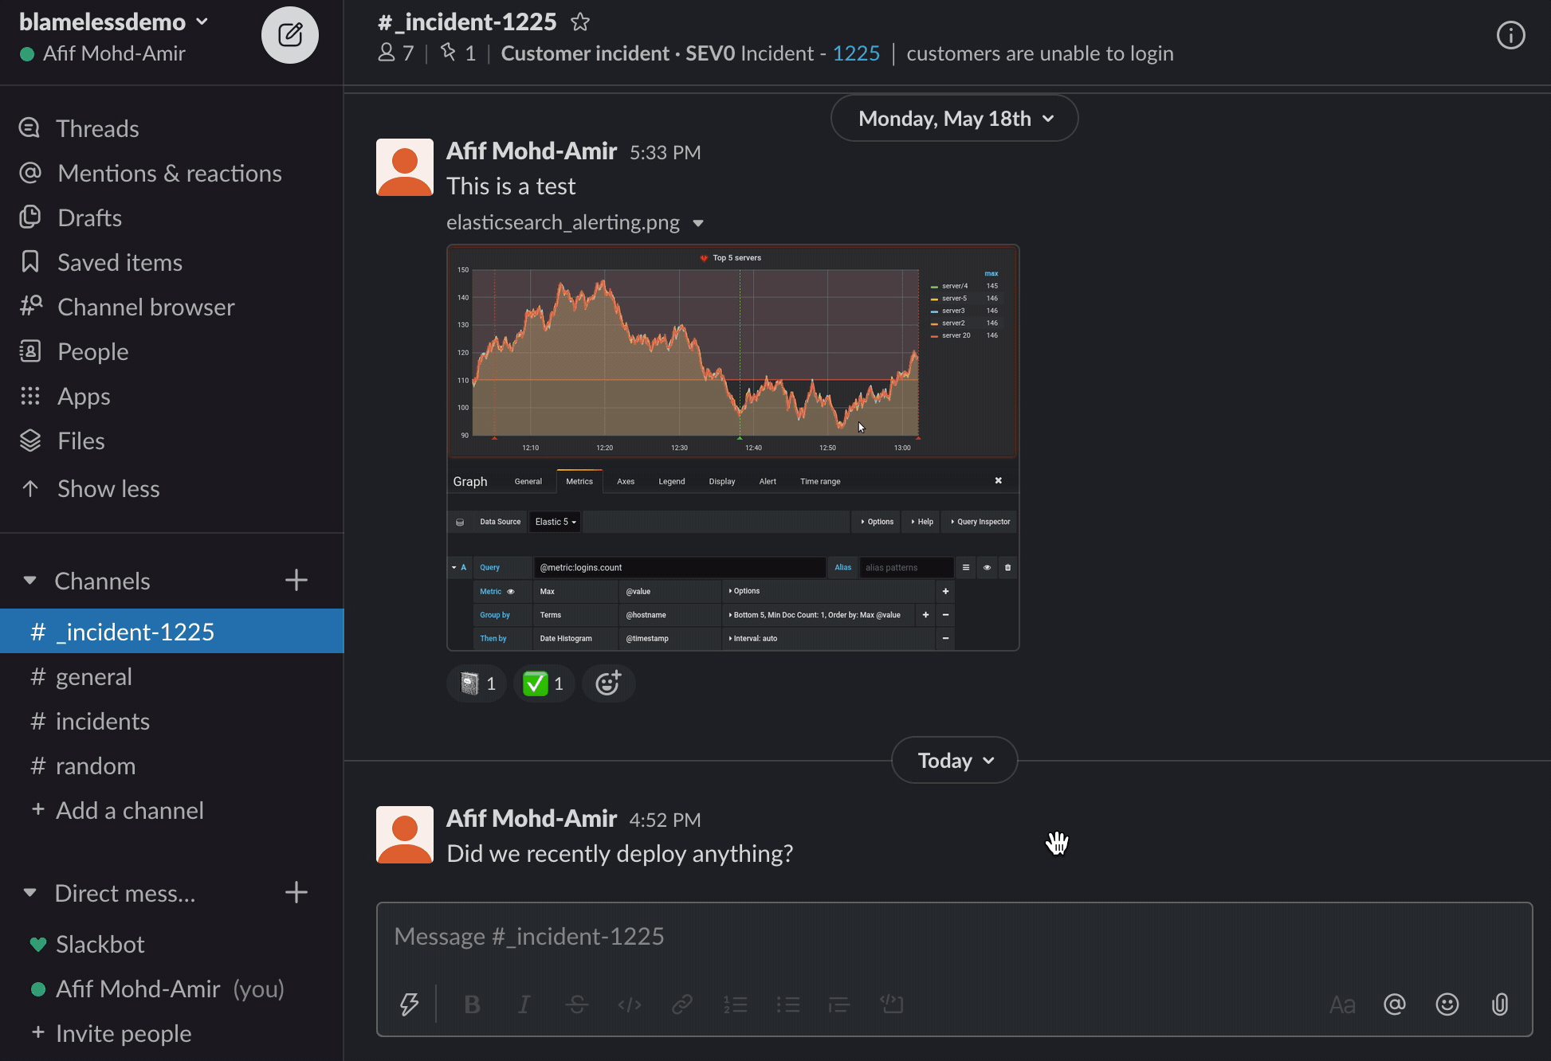
Task: Click the paperclip attach file icon
Action: (x=1500, y=1004)
